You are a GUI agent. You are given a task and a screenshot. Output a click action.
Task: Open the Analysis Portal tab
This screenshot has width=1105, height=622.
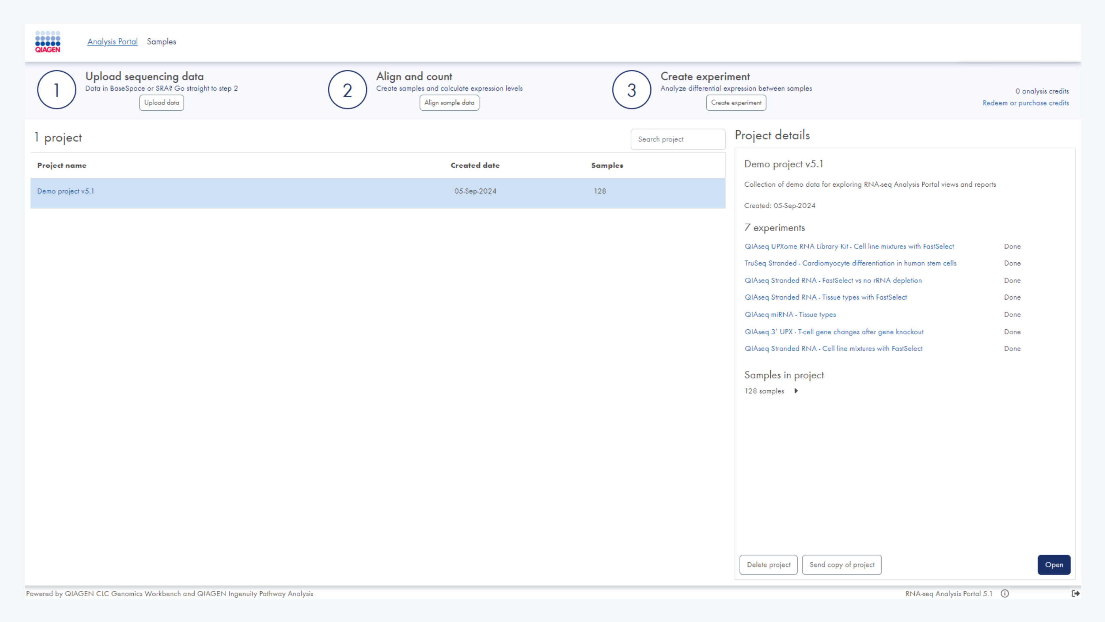[x=112, y=42]
